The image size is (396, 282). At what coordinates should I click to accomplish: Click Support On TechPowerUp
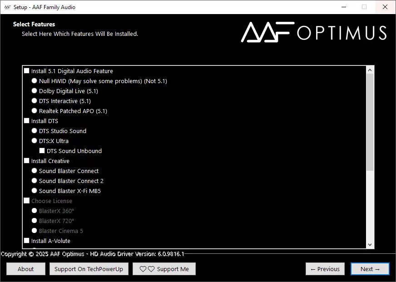(x=89, y=268)
